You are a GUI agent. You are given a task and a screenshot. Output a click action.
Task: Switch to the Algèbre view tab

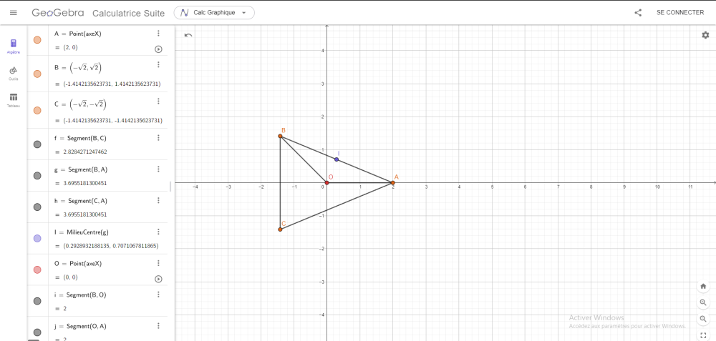14,46
